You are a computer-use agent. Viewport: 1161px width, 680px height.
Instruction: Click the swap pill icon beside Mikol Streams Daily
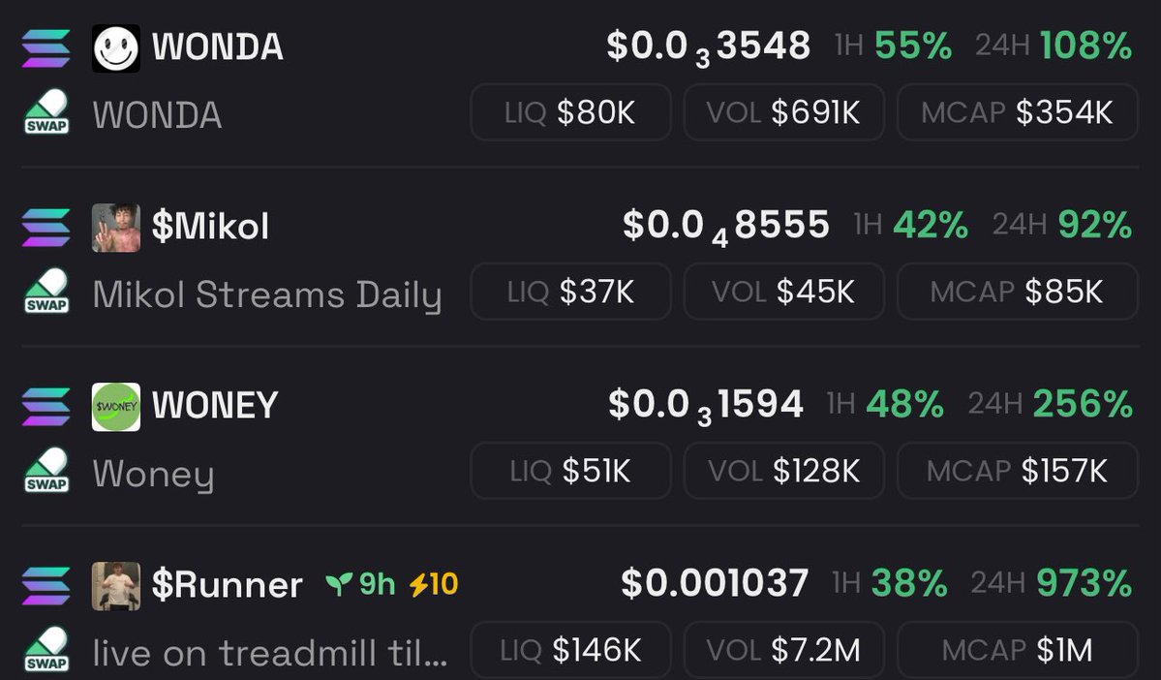[46, 292]
